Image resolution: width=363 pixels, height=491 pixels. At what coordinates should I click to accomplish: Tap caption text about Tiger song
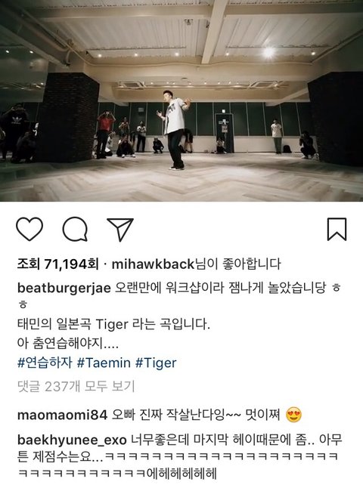[x=113, y=324]
